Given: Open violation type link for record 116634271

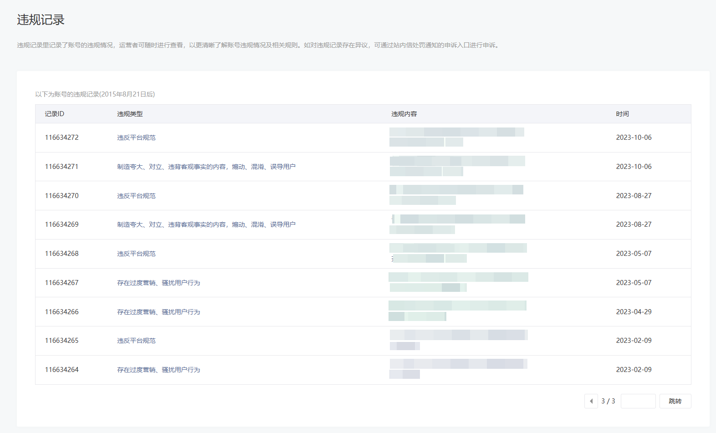Looking at the screenshot, I should [x=206, y=167].
